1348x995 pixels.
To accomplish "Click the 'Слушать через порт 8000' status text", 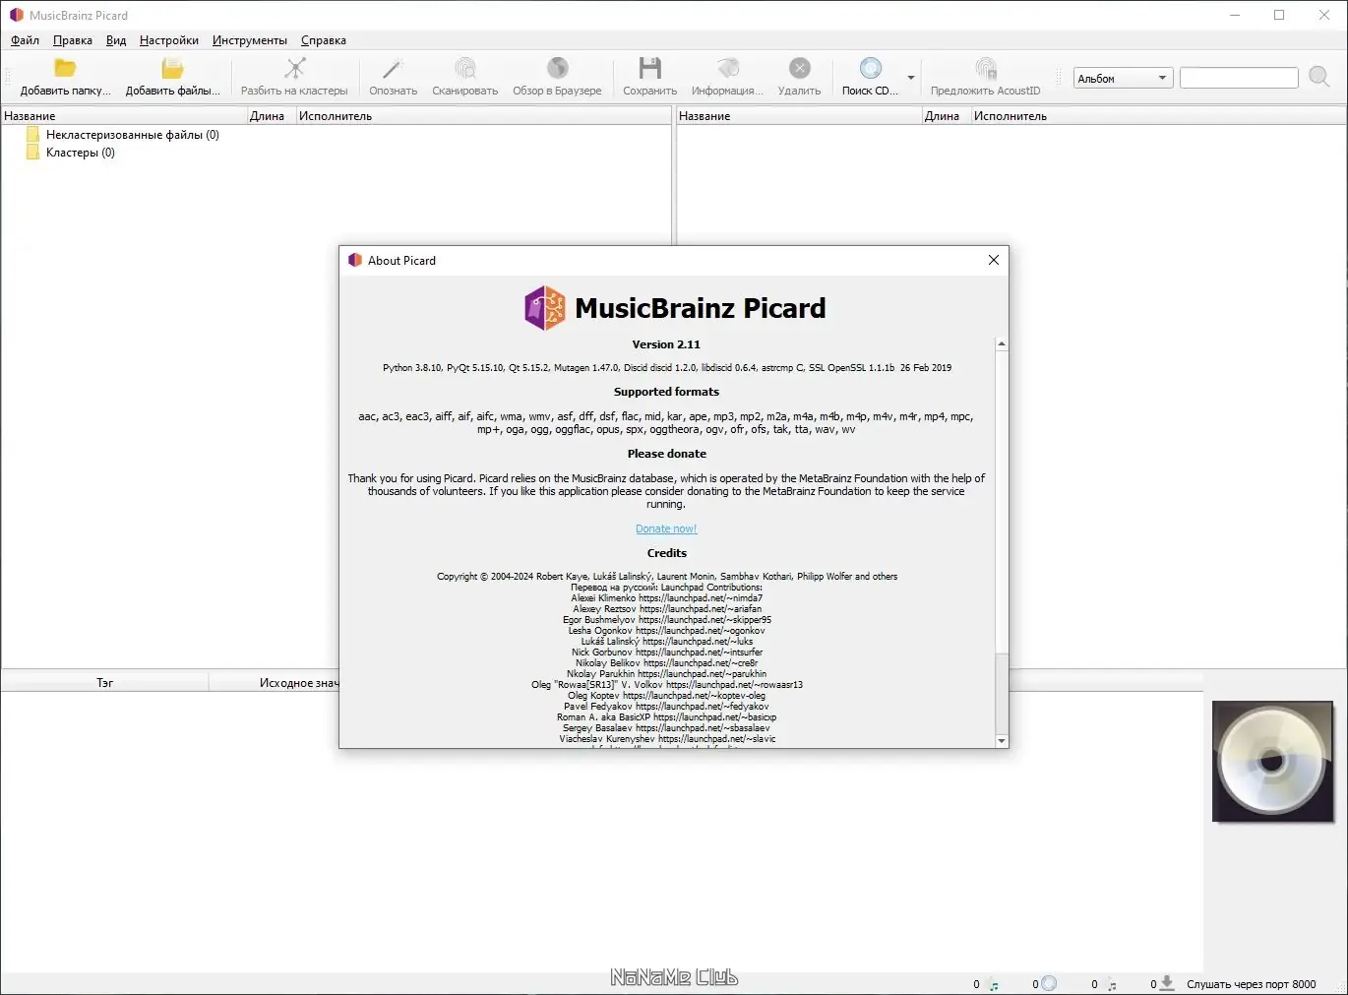I will pyautogui.click(x=1251, y=984).
